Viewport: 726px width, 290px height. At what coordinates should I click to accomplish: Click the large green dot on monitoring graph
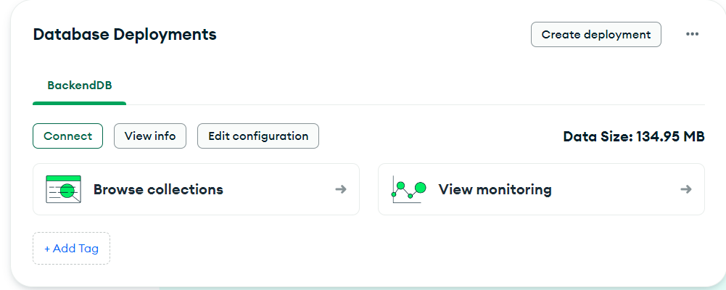pyautogui.click(x=420, y=188)
